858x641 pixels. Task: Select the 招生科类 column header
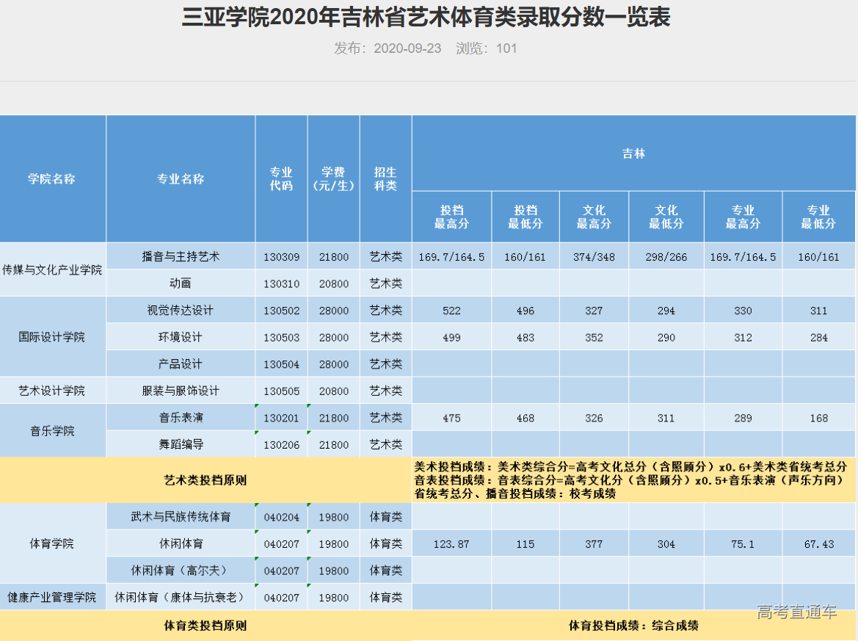coord(385,179)
